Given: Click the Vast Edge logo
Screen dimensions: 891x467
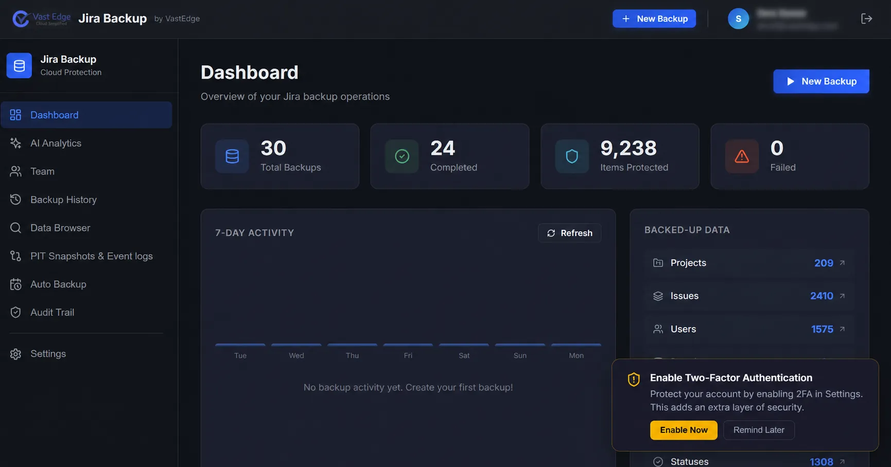Looking at the screenshot, I should [x=42, y=19].
